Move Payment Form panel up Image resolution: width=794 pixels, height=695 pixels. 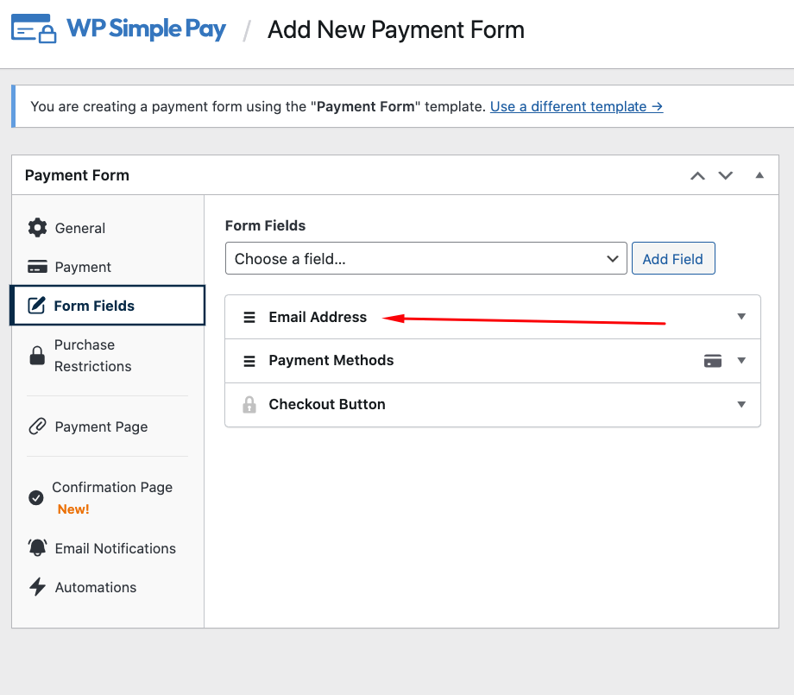[x=697, y=175]
